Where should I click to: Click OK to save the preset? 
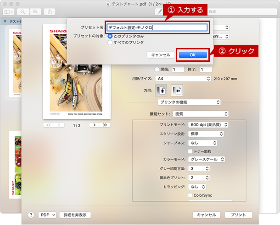point(193,55)
